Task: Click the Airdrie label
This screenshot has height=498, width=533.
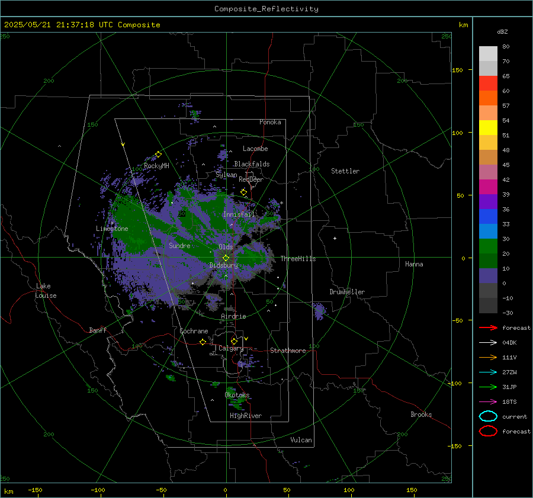Action: point(233,316)
